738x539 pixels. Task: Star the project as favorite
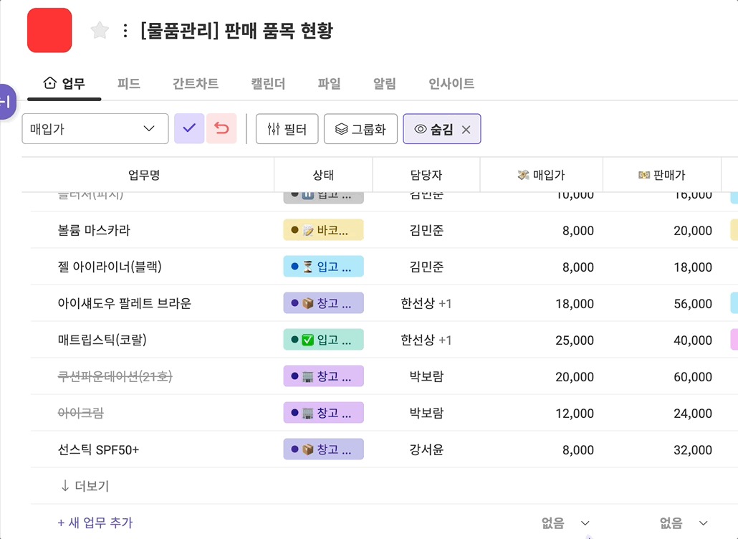click(100, 30)
